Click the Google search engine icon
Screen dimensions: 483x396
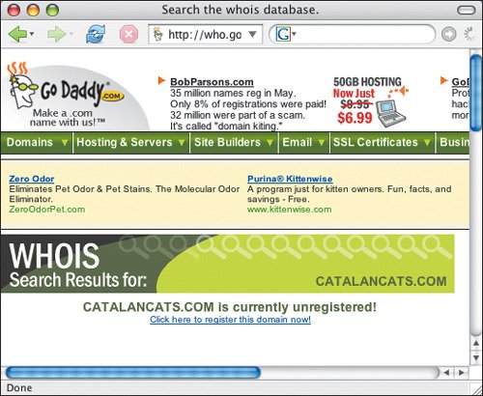coord(283,34)
